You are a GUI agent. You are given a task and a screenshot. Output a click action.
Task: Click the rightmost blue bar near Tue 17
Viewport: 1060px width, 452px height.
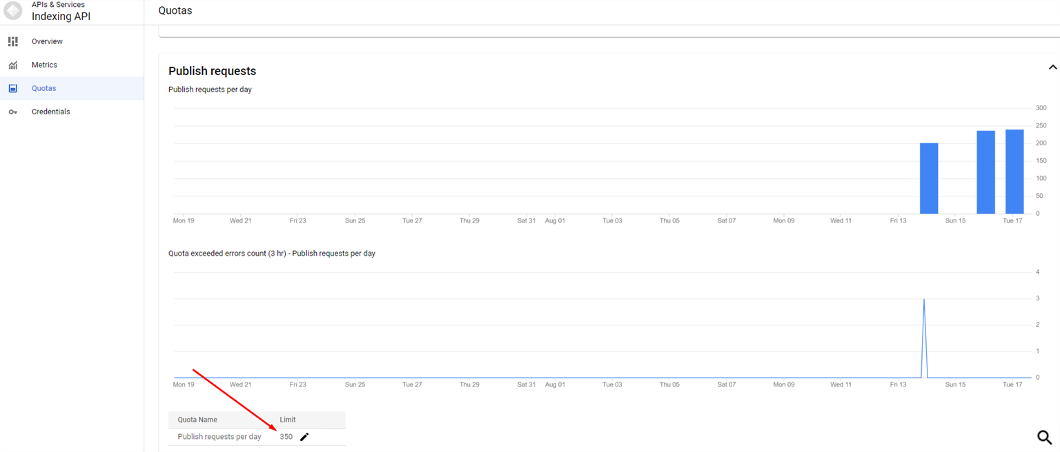tap(1014, 172)
